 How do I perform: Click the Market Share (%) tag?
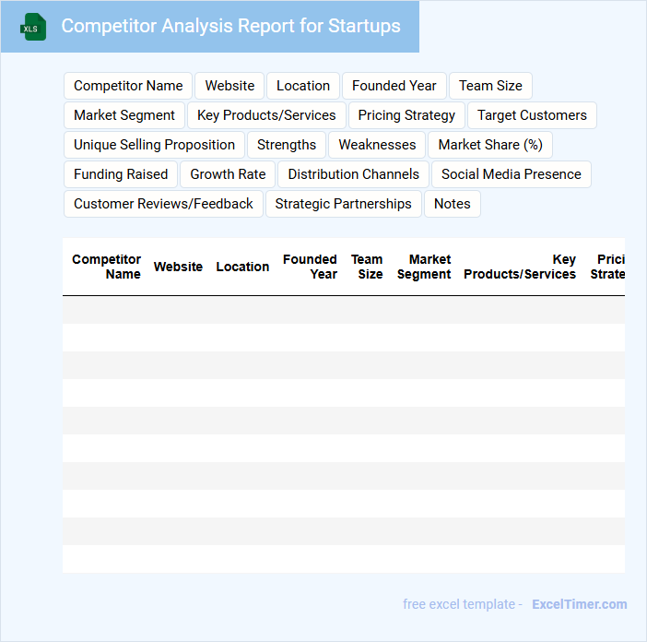coord(490,145)
